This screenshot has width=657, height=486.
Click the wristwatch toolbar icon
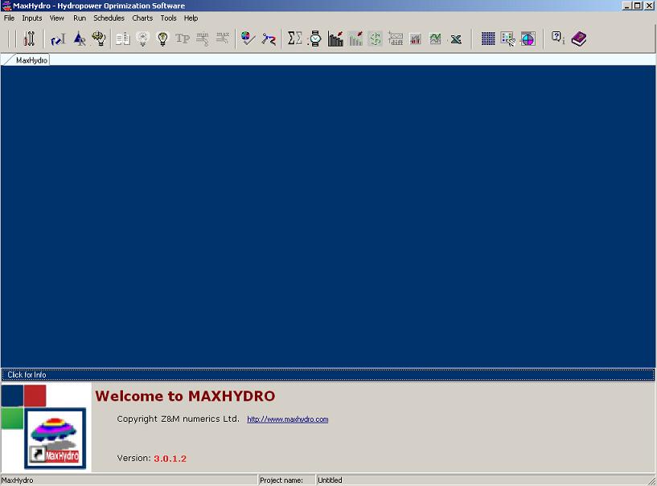315,39
